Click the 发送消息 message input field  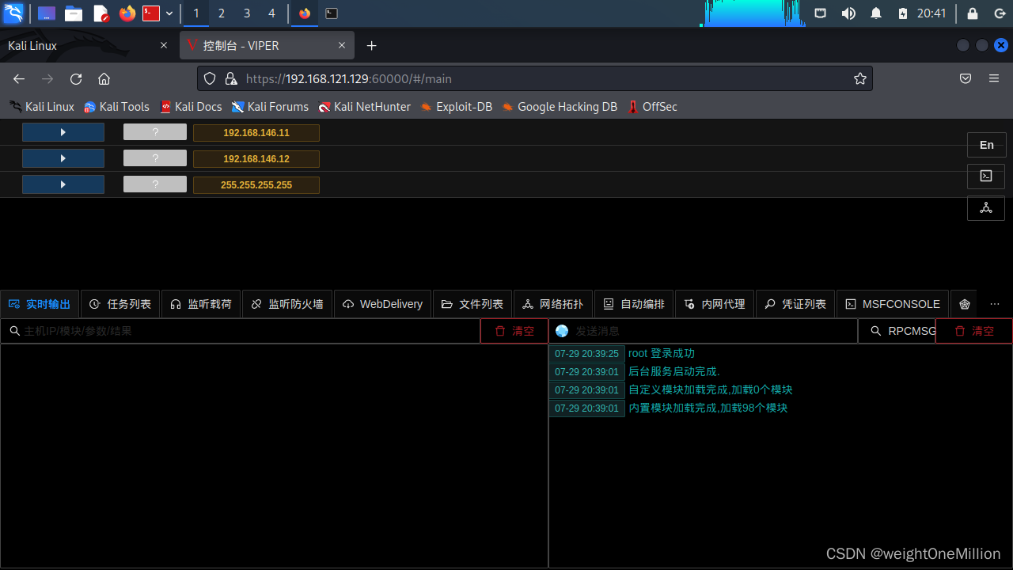click(x=704, y=331)
